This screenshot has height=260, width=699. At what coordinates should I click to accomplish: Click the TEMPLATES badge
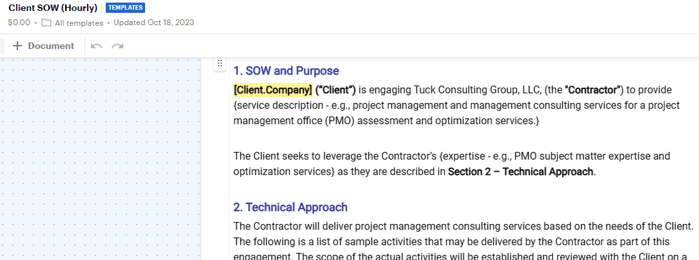tap(125, 8)
